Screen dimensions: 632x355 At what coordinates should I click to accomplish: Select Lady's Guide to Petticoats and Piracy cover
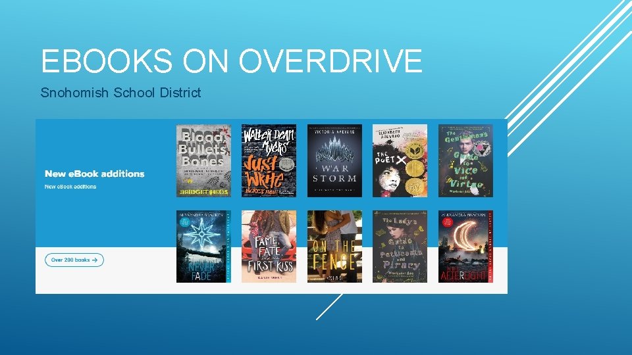click(400, 247)
